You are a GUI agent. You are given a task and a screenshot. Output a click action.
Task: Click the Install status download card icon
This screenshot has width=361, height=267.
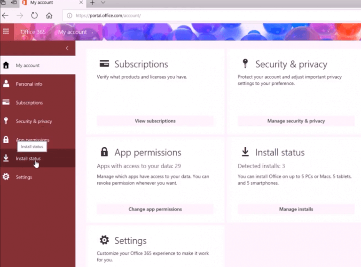[x=245, y=152]
